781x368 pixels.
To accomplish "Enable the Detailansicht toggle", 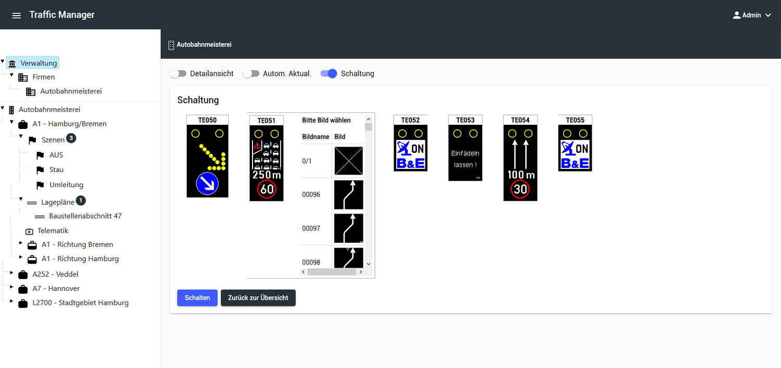I will 178,74.
